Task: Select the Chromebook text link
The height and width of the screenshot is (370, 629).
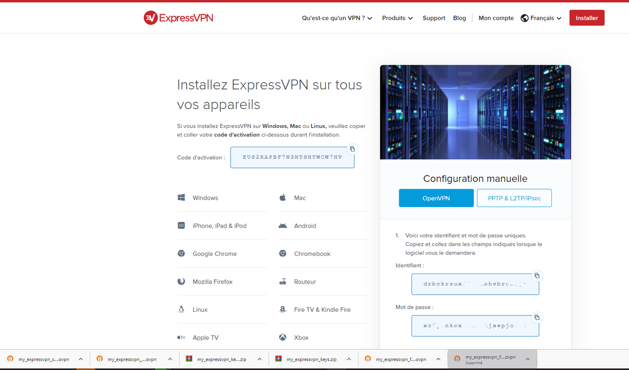Action: click(x=312, y=254)
